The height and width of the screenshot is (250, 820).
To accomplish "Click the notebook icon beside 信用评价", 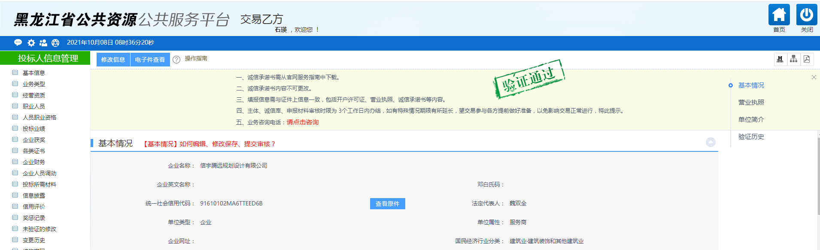I will click(15, 206).
